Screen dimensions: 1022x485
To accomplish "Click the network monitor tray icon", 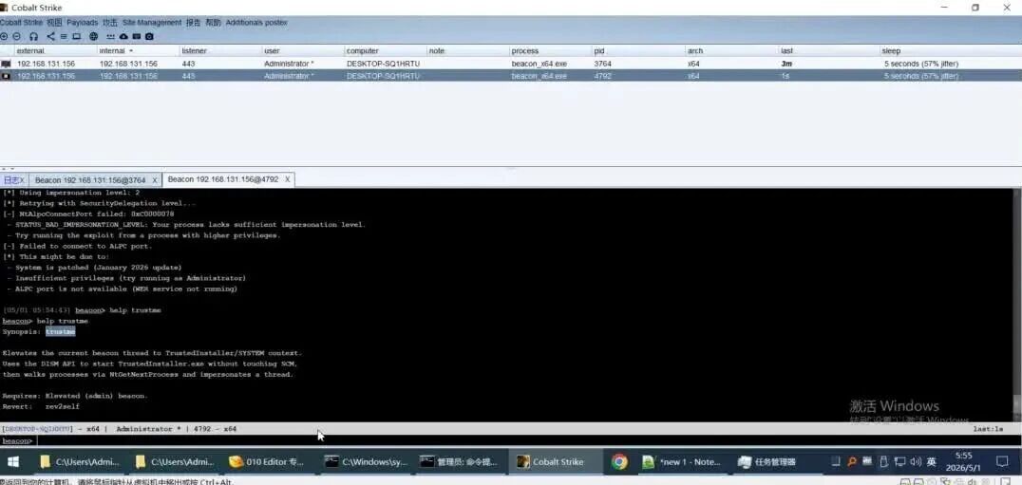I will coord(899,461).
